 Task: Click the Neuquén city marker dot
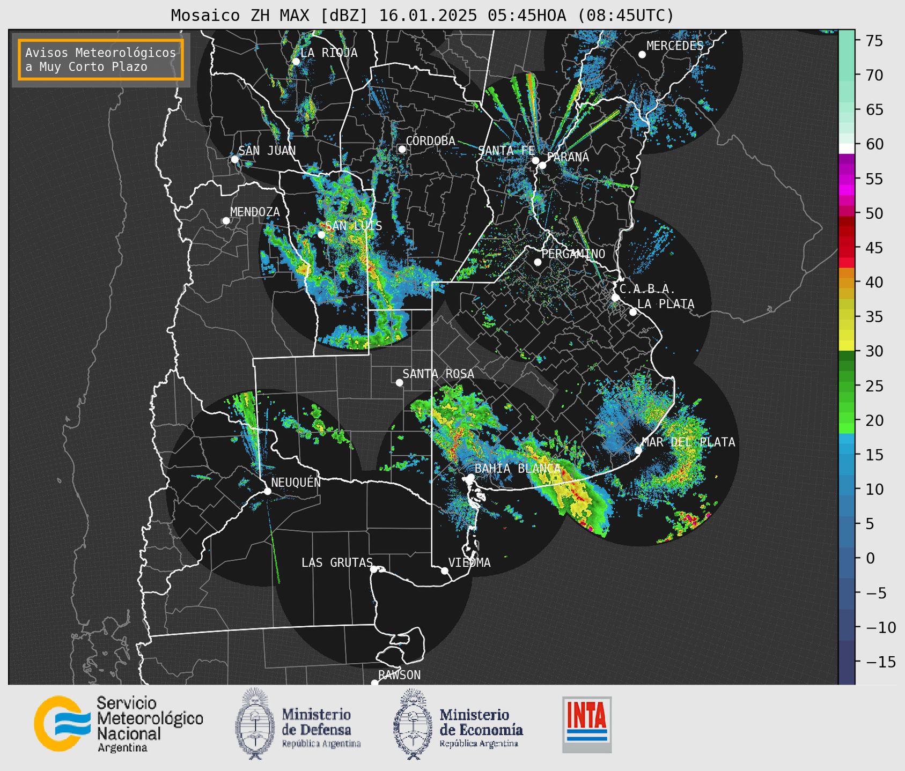point(267,491)
